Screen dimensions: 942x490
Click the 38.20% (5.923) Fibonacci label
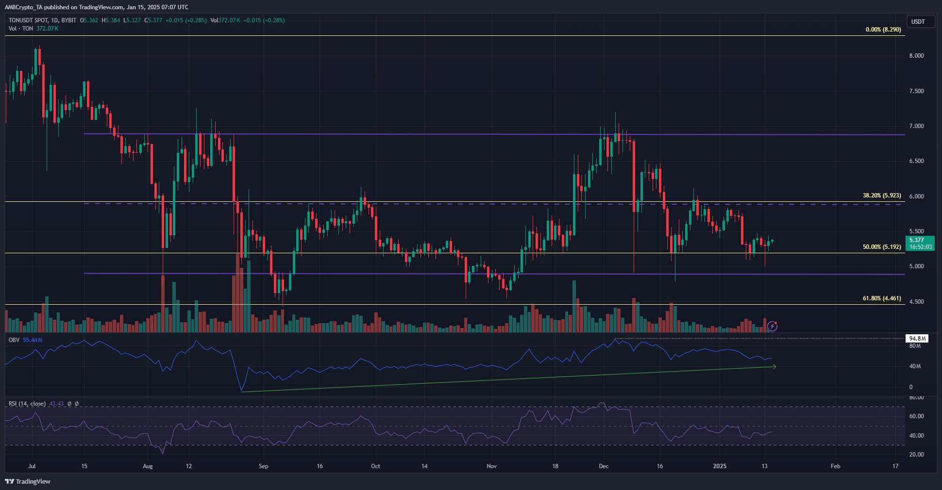click(x=882, y=196)
